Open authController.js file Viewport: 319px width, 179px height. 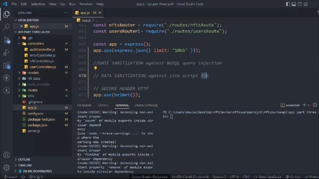pyautogui.click(x=42, y=50)
